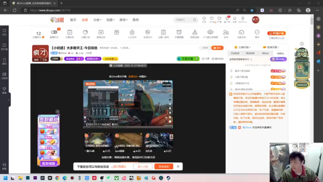Collapse the floating event ad widget
The width and height of the screenshot is (323, 182).
coord(302,44)
